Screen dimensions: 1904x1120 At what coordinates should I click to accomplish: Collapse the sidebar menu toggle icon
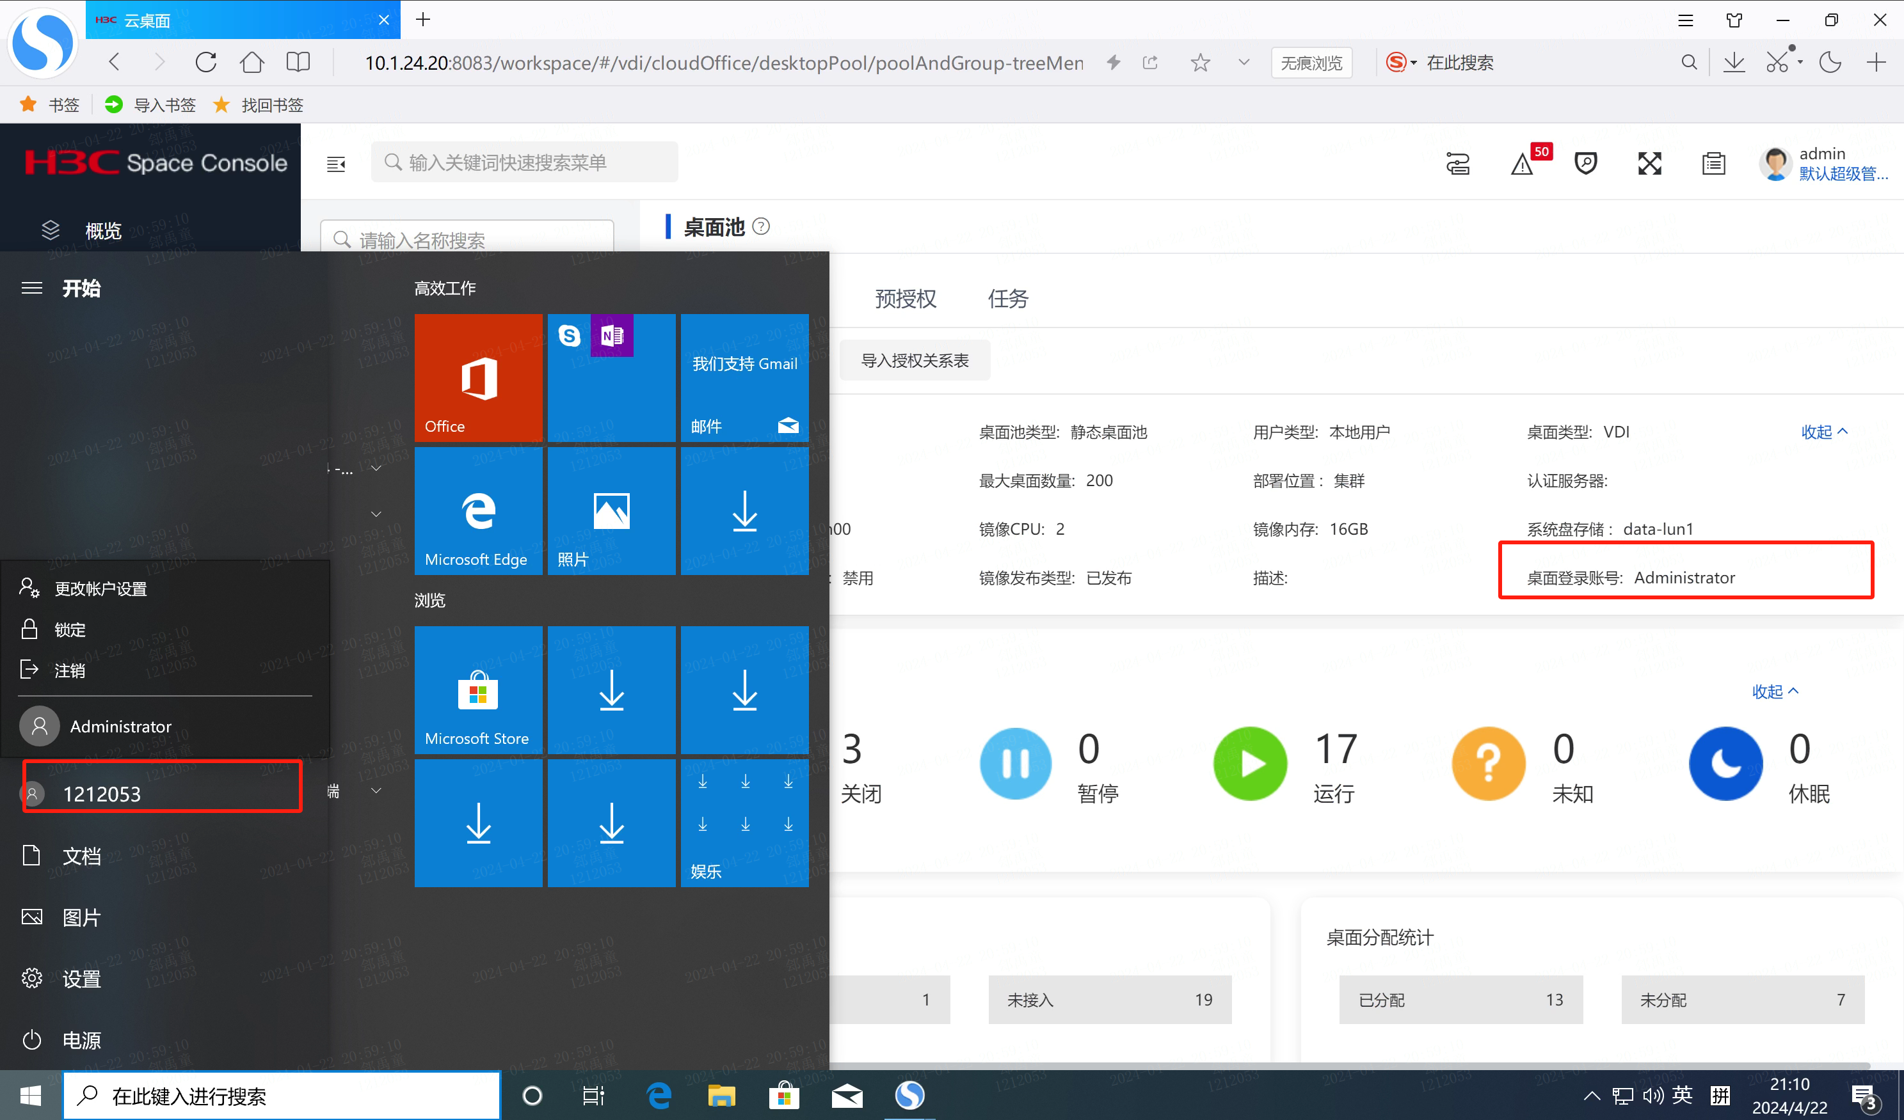click(336, 163)
